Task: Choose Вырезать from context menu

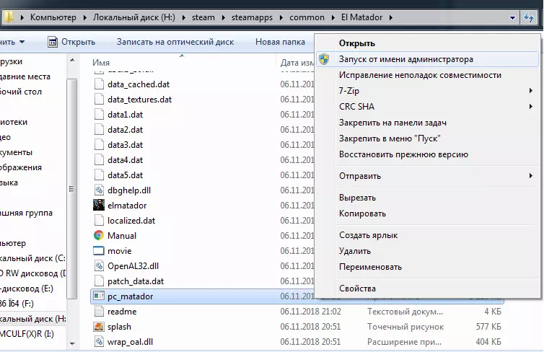Action: (x=427, y=198)
